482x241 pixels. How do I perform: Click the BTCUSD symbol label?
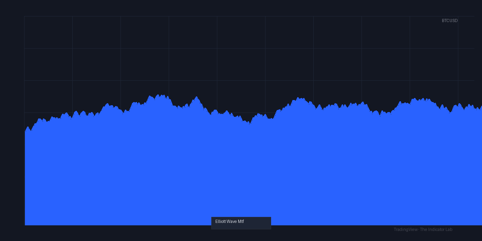click(449, 20)
